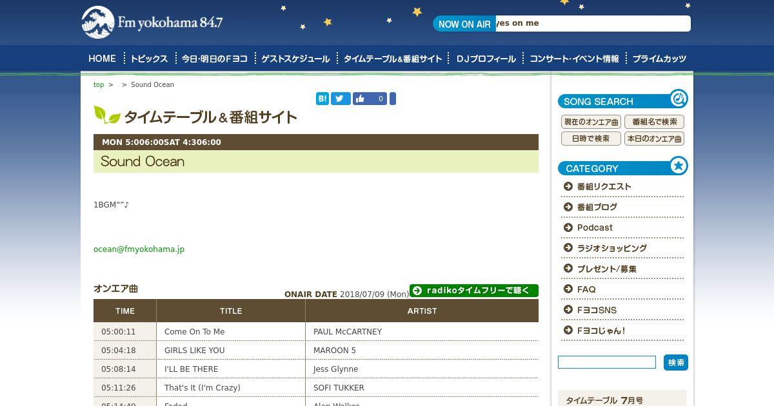Viewport: 774px width, 406px height.
Task: Select song title I'LL BE THERE
Action: [192, 369]
